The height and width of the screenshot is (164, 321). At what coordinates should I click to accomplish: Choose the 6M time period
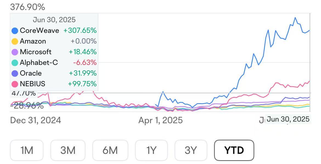point(110,150)
